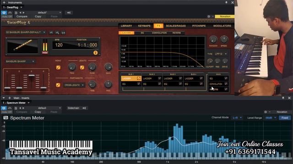Click first preset save icon beside Bansuri preset

pos(51,32)
